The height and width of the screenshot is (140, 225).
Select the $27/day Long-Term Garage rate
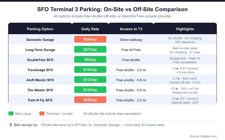(x=90, y=49)
